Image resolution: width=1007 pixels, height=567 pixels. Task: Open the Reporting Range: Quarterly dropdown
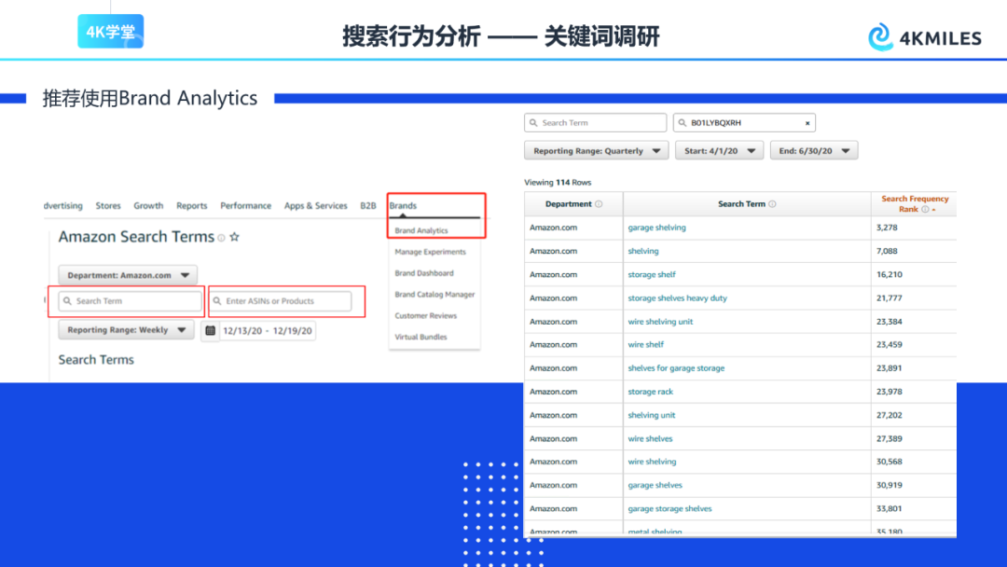tap(597, 151)
